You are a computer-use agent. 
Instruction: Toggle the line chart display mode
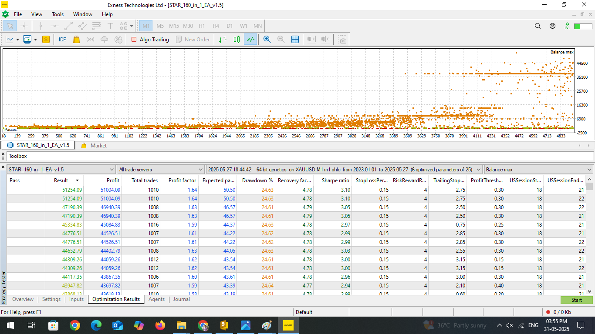pos(250,40)
